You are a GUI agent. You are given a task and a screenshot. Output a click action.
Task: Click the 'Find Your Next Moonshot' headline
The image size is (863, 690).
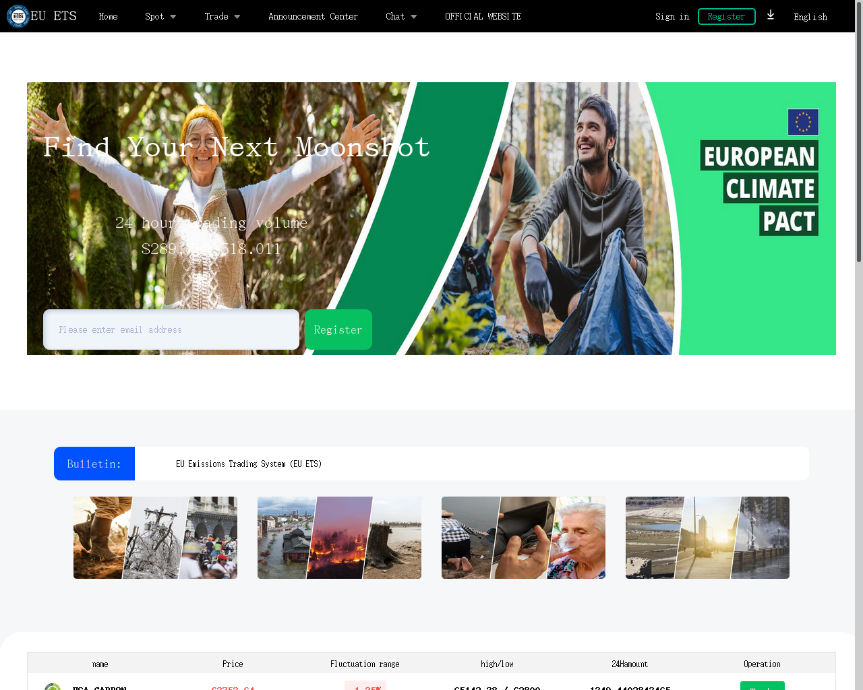(x=237, y=147)
